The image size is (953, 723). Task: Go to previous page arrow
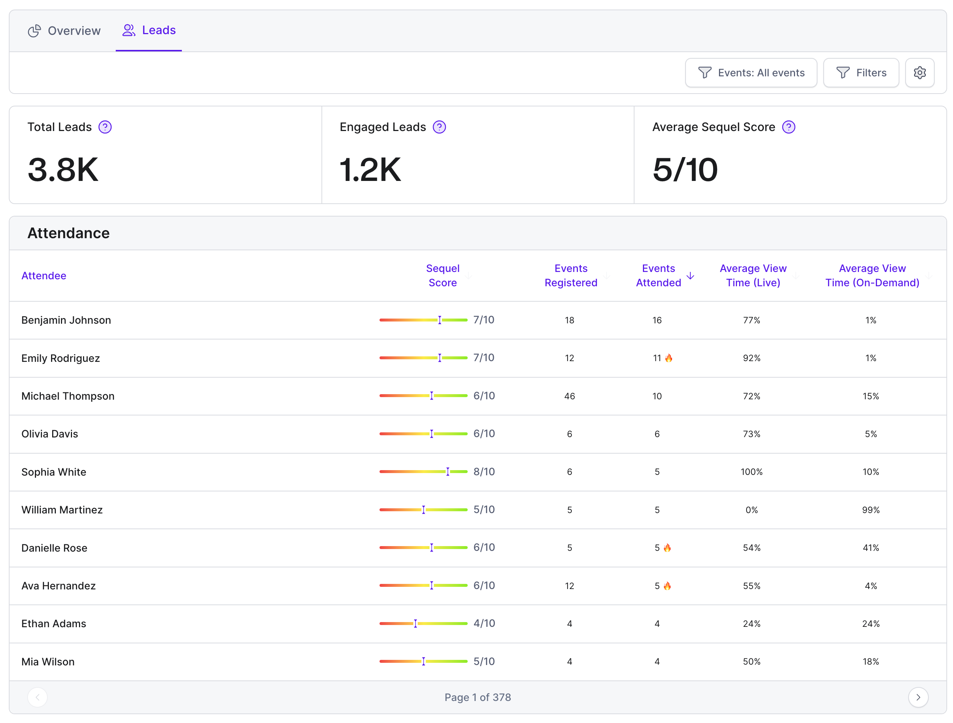click(37, 697)
